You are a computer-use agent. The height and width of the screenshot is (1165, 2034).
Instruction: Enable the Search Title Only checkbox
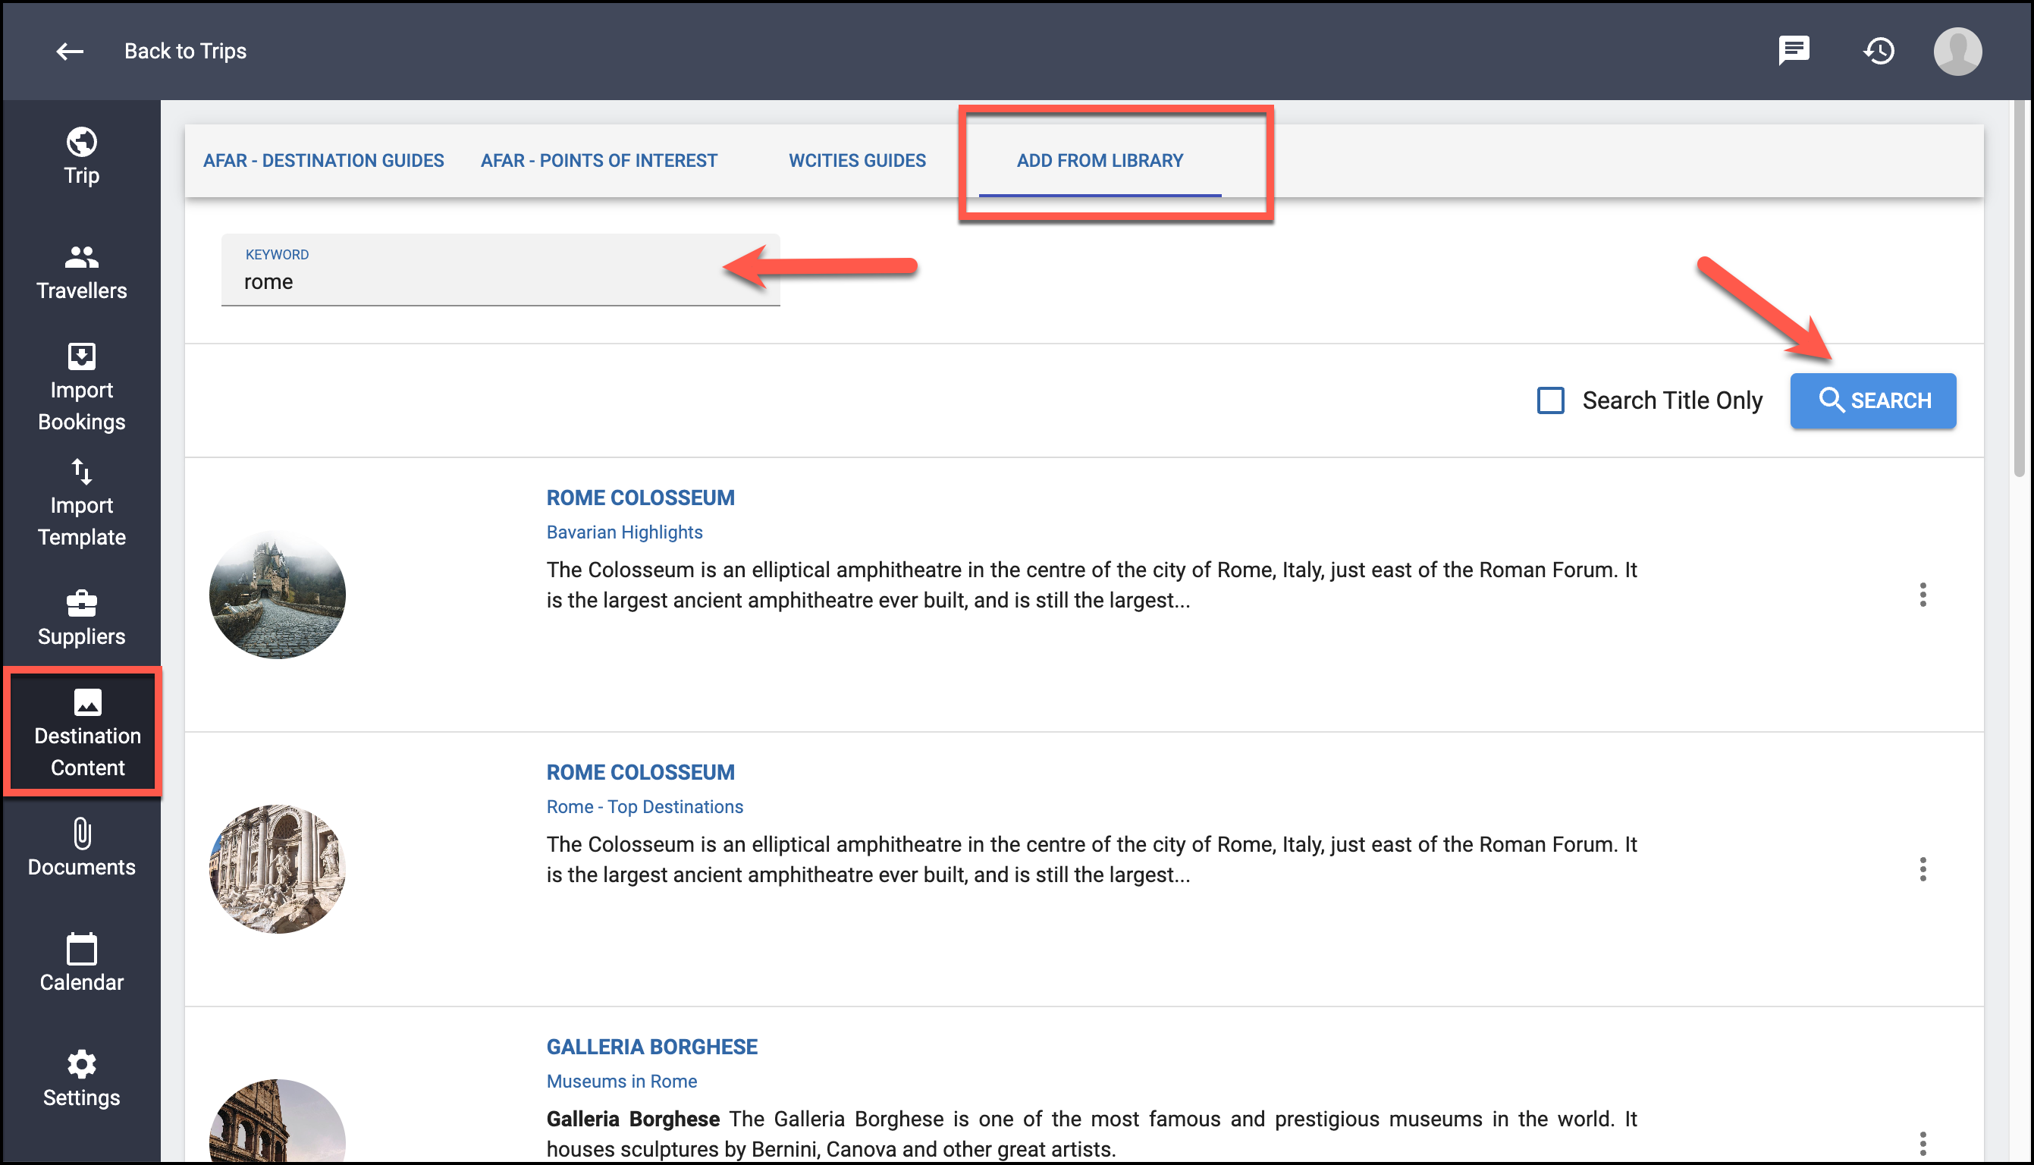[1550, 400]
